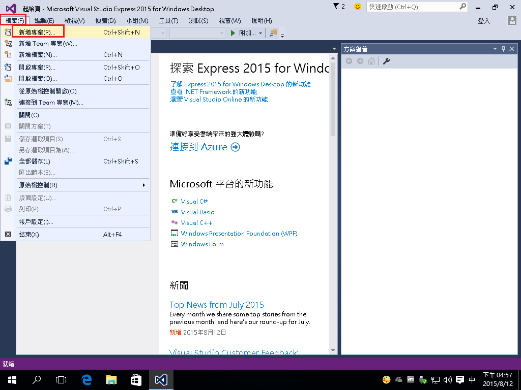
Task: Open Windows Form link
Action: (x=202, y=244)
